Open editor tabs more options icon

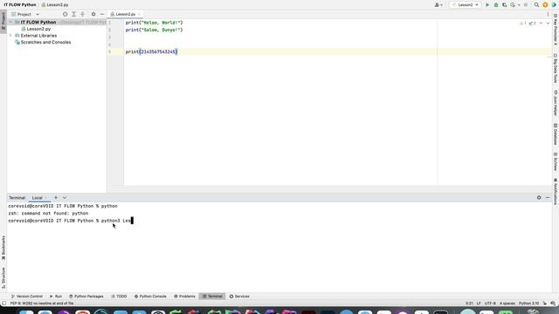[548, 14]
